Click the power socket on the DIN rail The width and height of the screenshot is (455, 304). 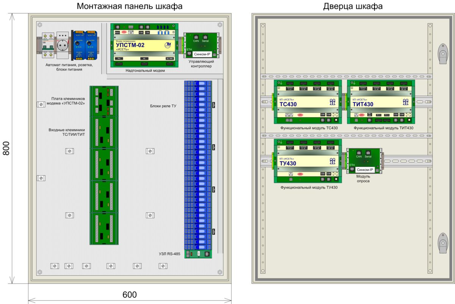click(64, 46)
